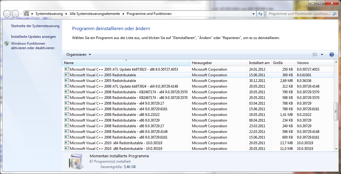The height and width of the screenshot is (174, 341).
Task: Select Programme und Funktionen breadcrumb
Action: coord(149,14)
